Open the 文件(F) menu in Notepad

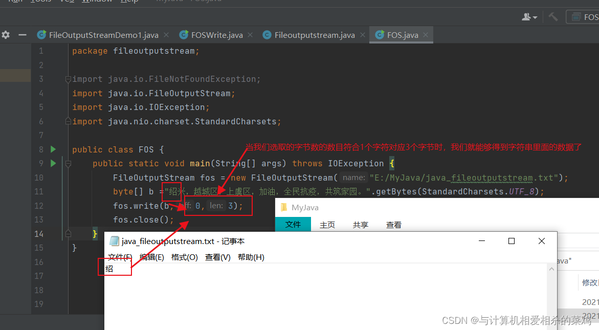pyautogui.click(x=120, y=257)
